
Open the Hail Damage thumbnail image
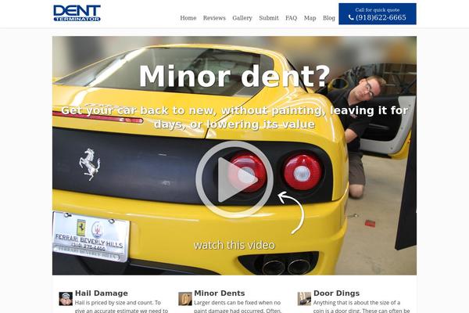click(x=66, y=299)
